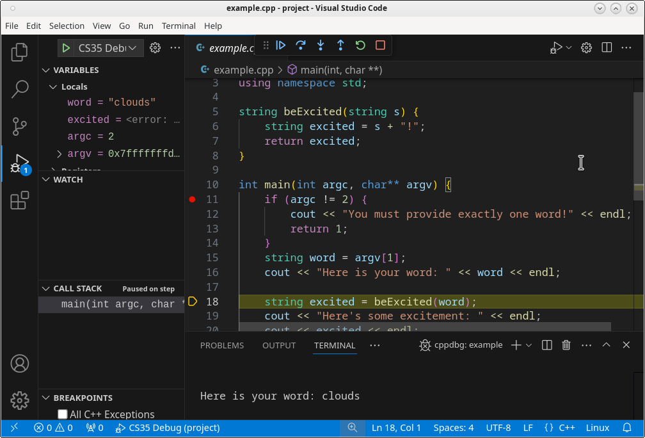Open the Extensions view
Screen dimensions: 645x438
19,200
